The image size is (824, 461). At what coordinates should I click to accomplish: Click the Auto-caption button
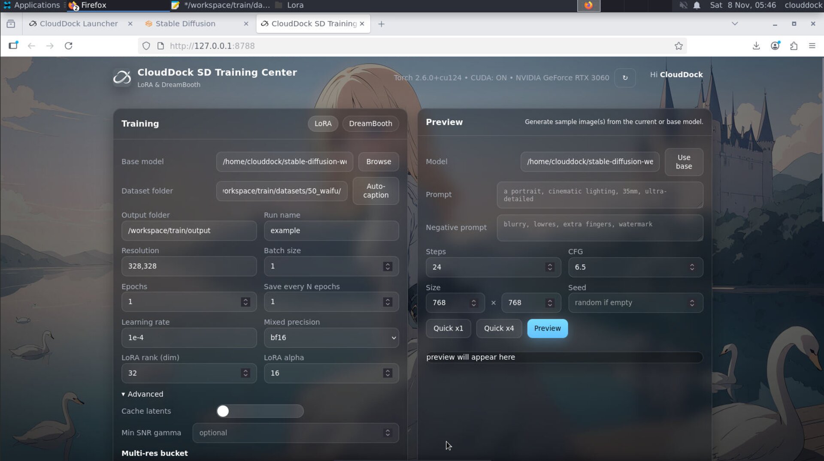(376, 191)
